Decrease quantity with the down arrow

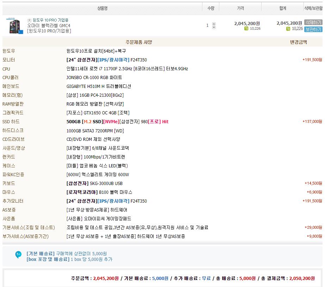point(214,27)
